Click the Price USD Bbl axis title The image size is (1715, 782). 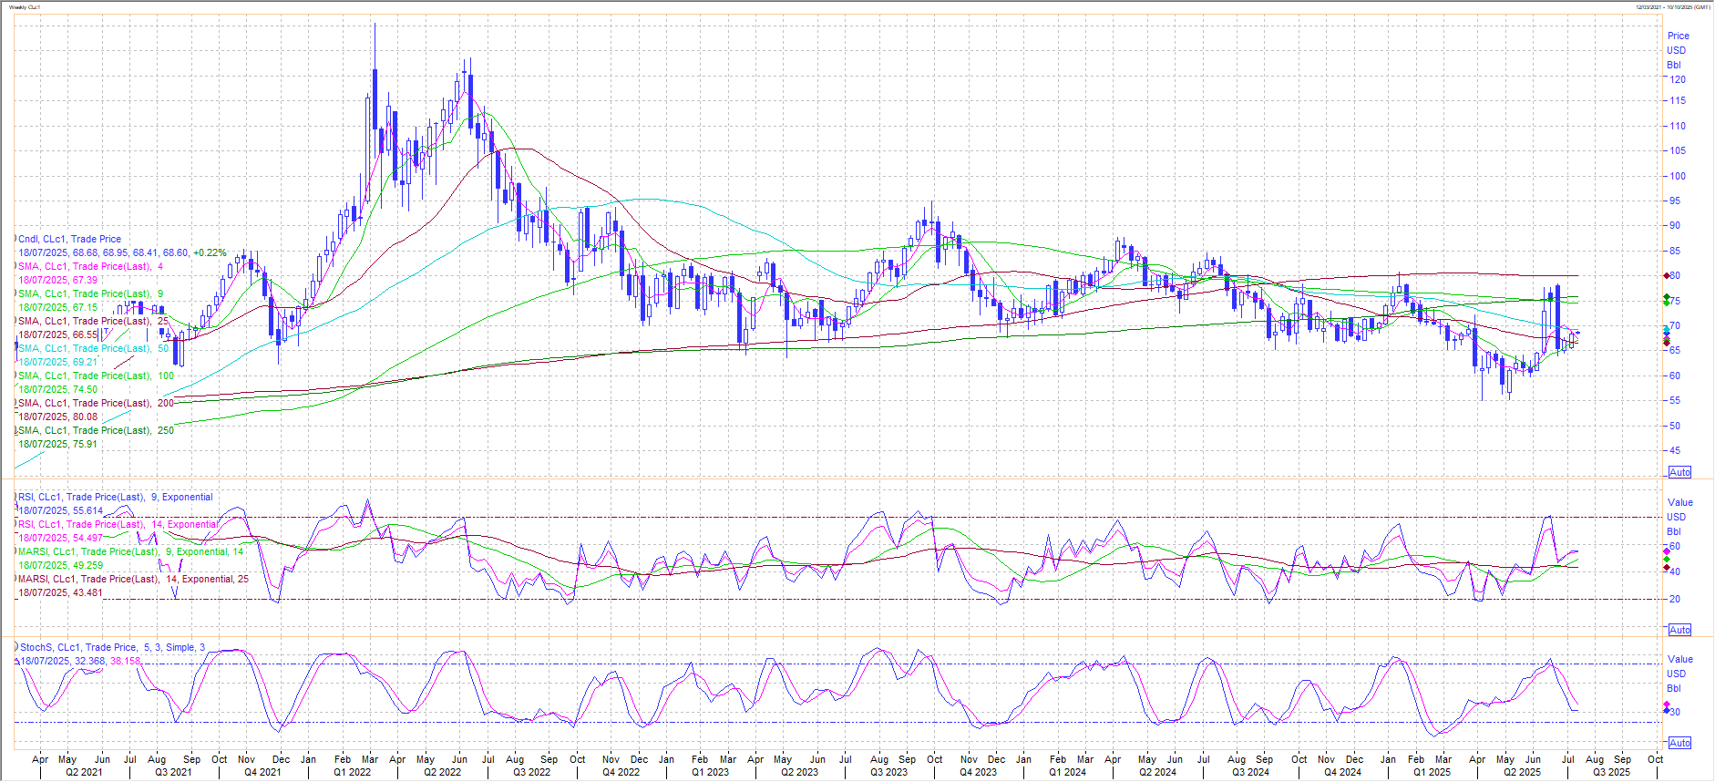pyautogui.click(x=1677, y=50)
